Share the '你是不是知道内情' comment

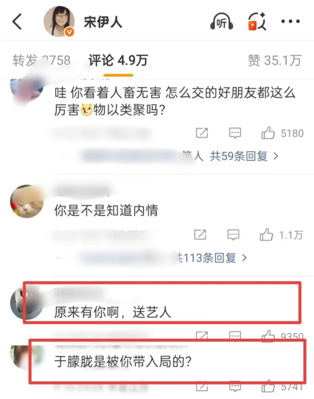click(x=200, y=234)
